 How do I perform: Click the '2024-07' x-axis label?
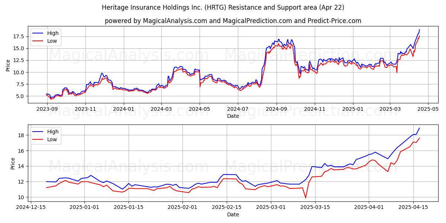tap(238, 109)
